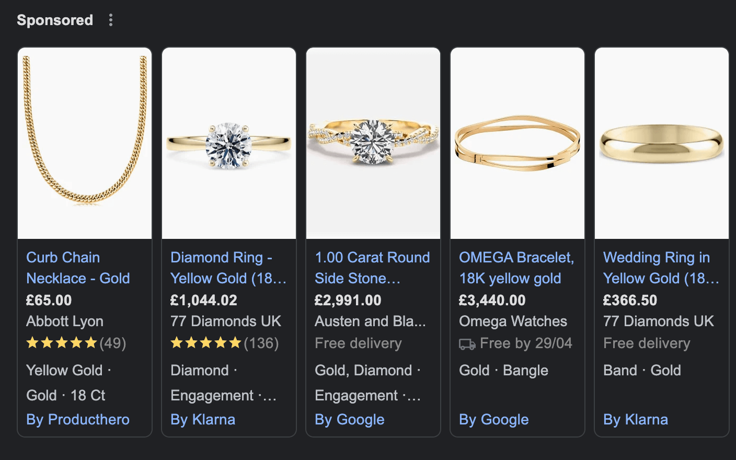Click the star rating for the Diamond Ring

(205, 343)
